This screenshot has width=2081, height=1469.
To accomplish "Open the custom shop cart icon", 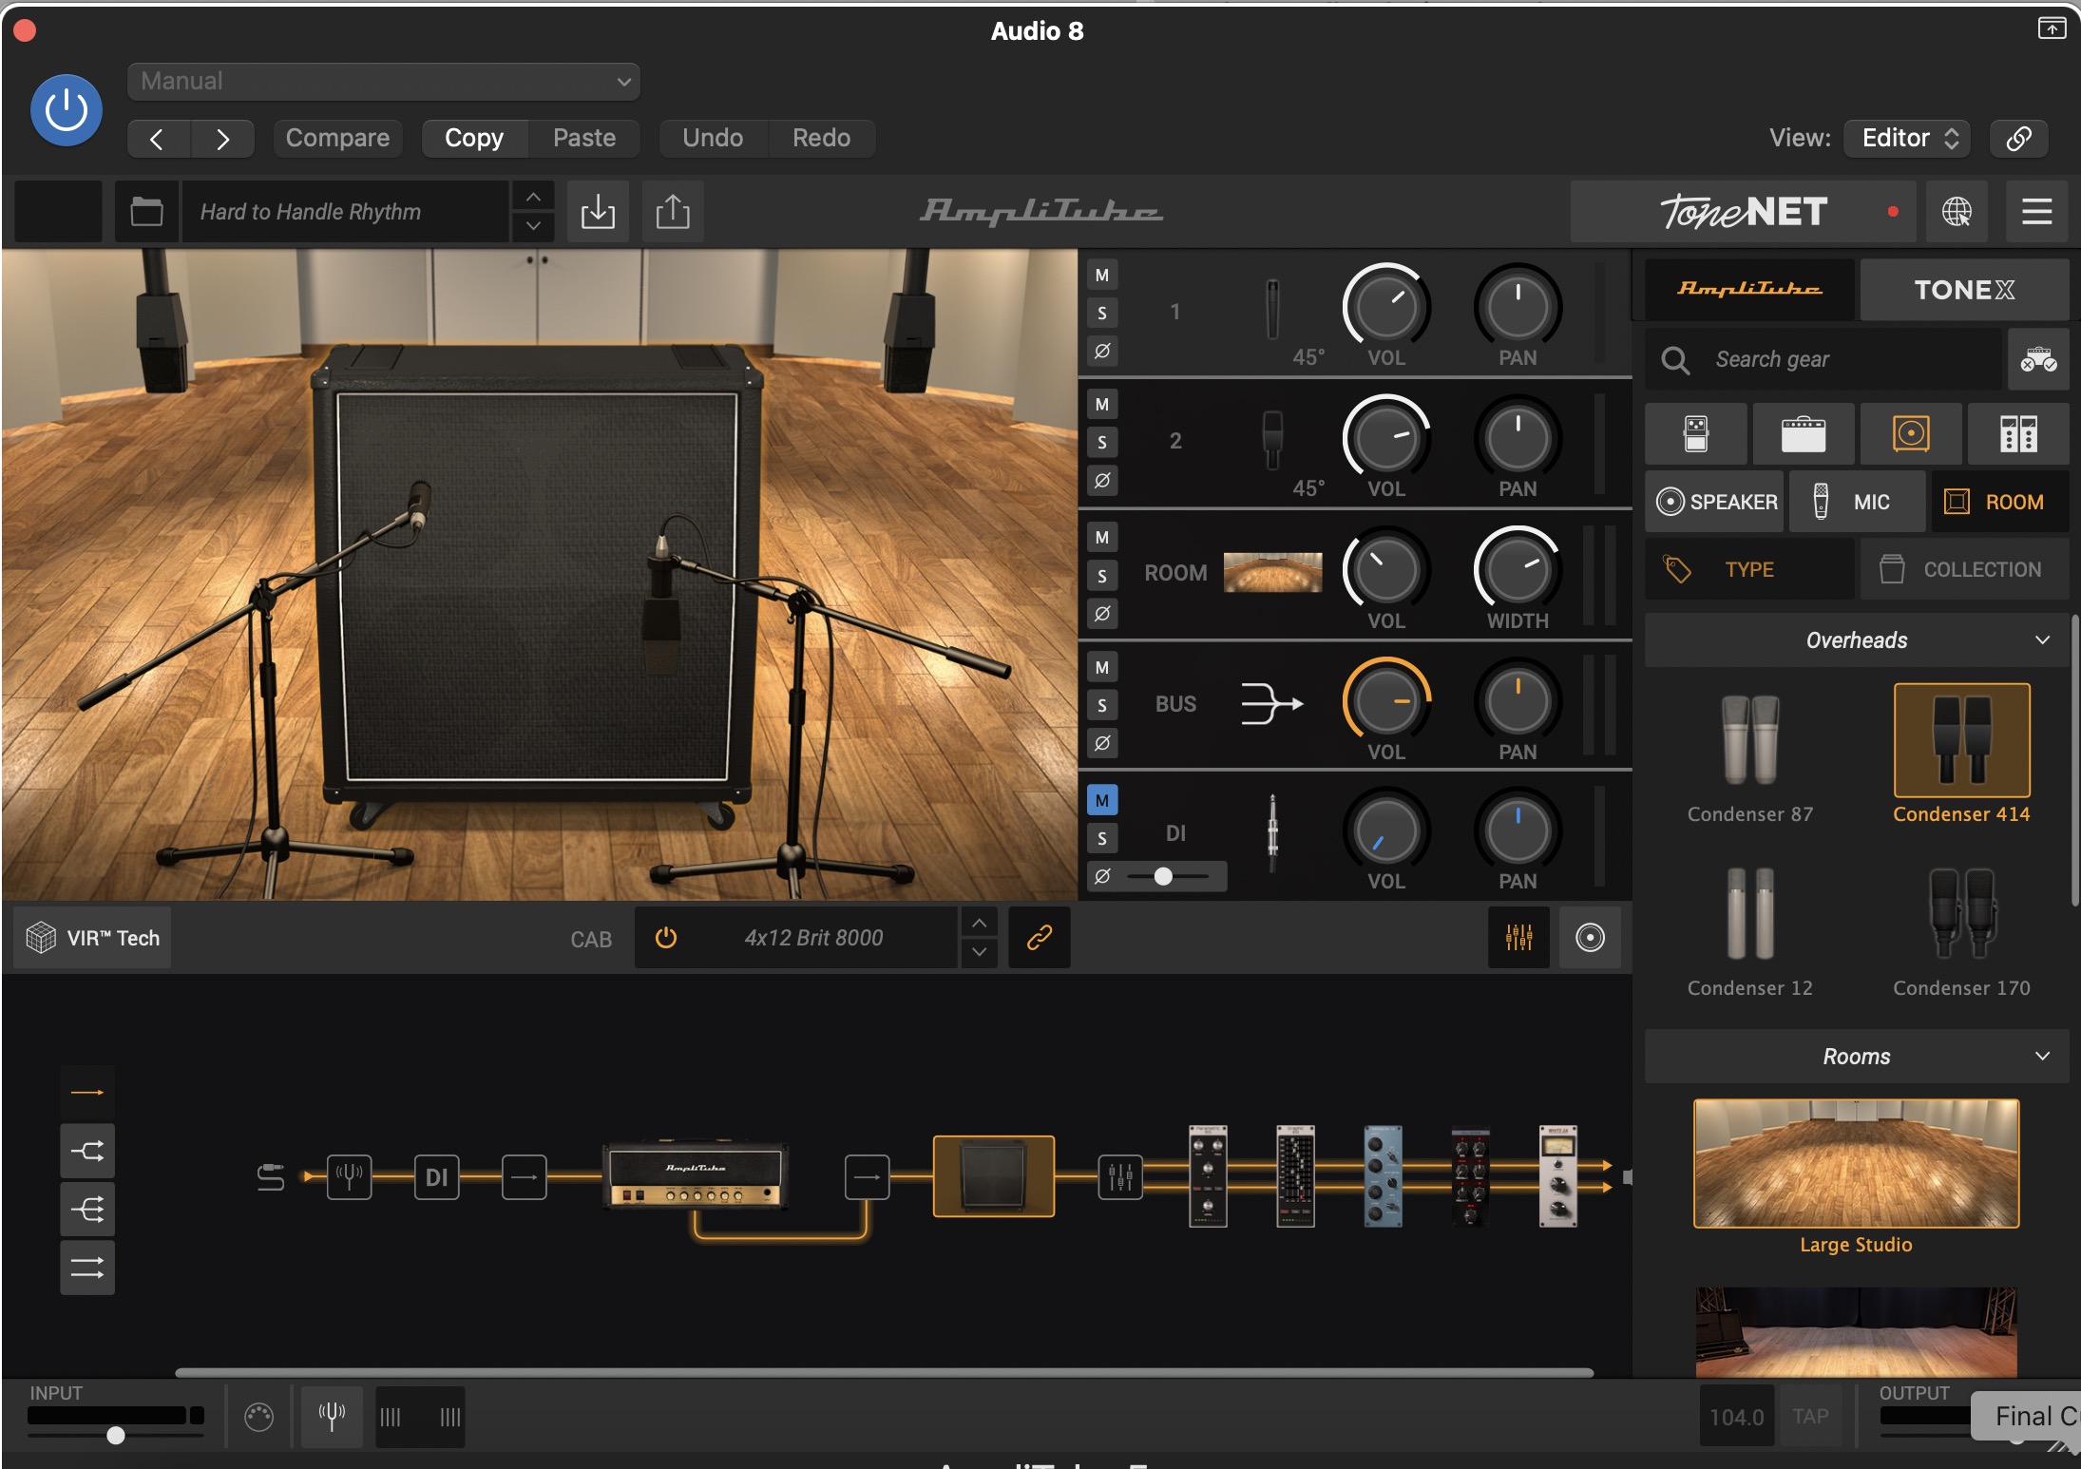I will [x=2038, y=359].
